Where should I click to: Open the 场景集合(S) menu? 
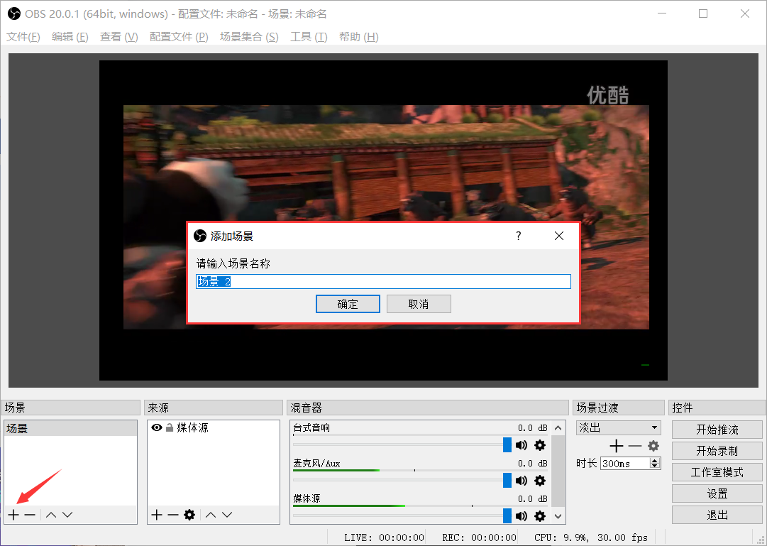(249, 37)
